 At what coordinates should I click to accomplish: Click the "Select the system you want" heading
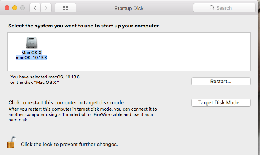83,26
